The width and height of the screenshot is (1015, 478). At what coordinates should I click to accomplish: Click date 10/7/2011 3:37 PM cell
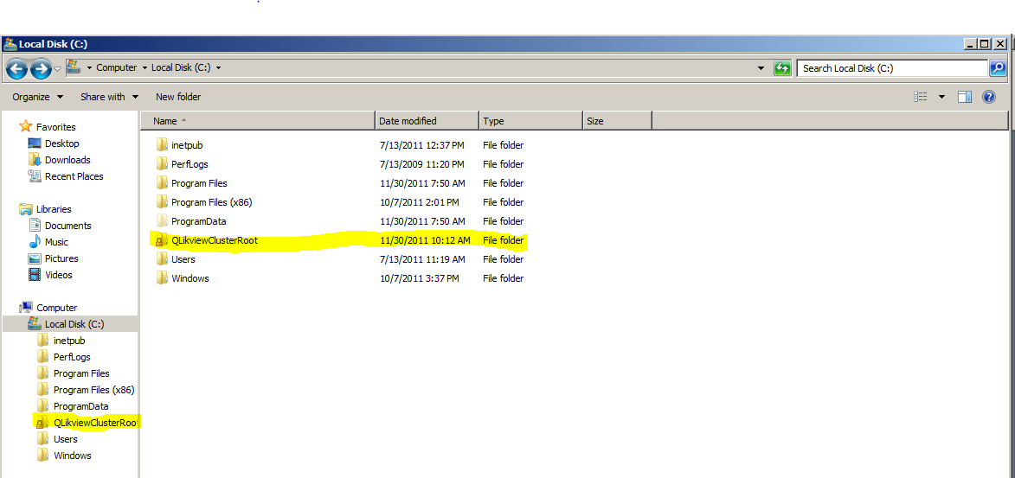419,278
